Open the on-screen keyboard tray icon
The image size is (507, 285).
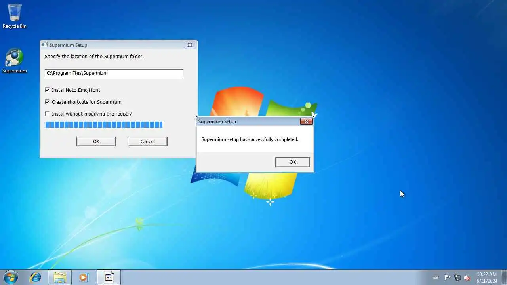(436, 277)
